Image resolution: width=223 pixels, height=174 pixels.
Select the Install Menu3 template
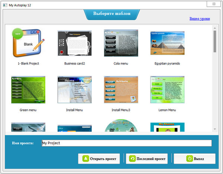point(121,90)
